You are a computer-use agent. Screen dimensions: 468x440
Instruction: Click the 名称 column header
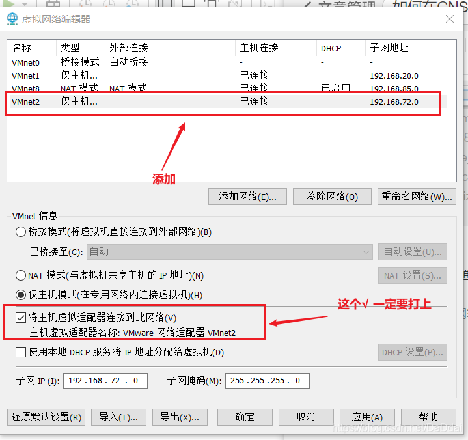pyautogui.click(x=33, y=48)
